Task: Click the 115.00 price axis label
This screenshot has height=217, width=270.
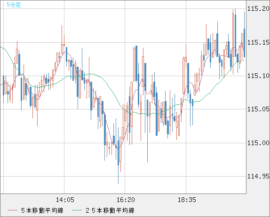Action: click(x=258, y=143)
